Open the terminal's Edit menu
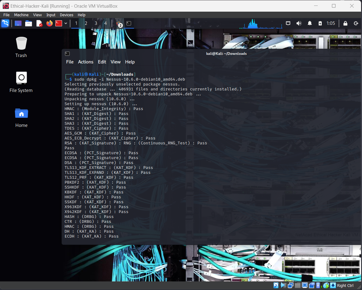This screenshot has height=290, width=362. pyautogui.click(x=102, y=62)
